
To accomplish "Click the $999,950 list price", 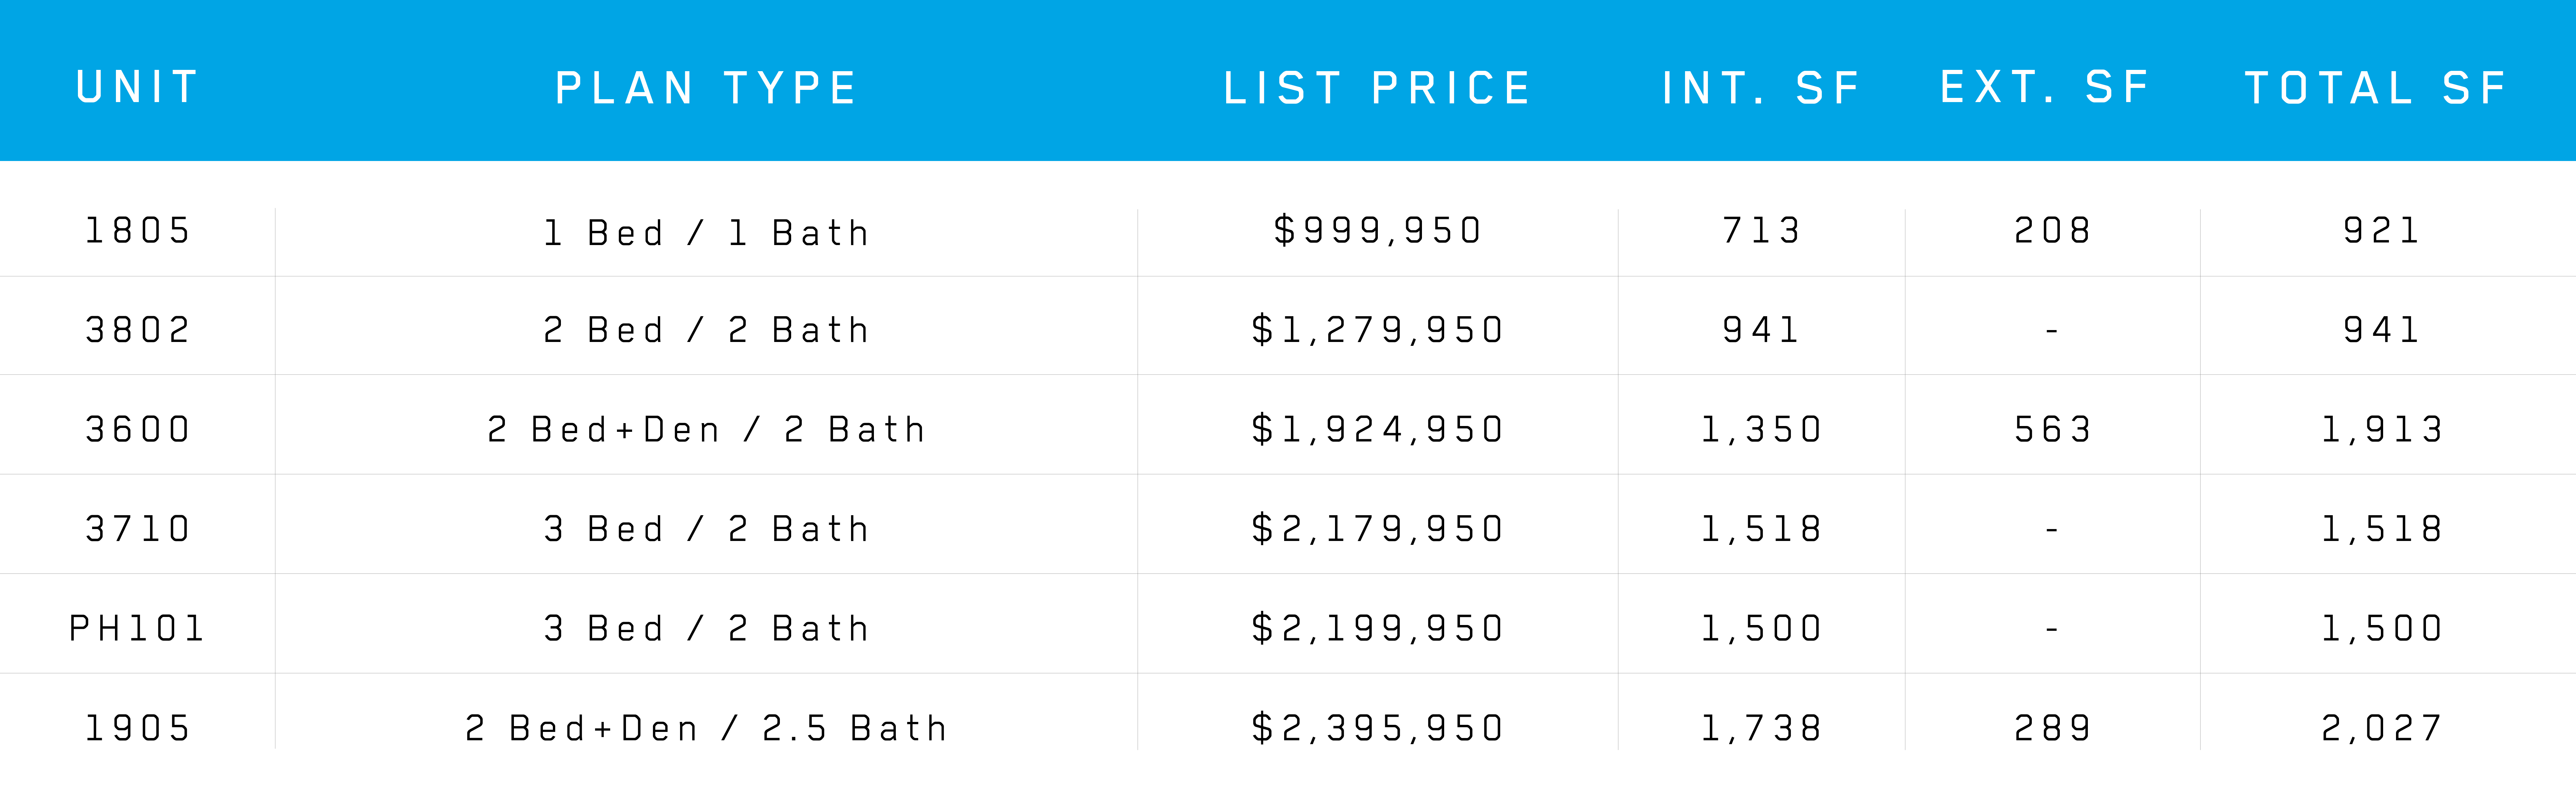I will coord(1377,231).
